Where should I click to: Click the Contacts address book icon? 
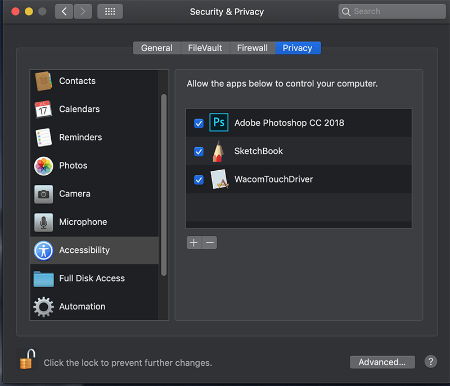[x=43, y=81]
